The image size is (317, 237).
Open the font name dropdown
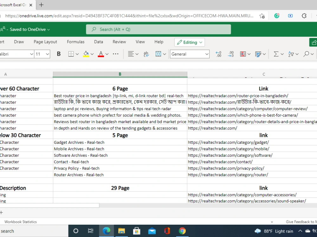31,54
